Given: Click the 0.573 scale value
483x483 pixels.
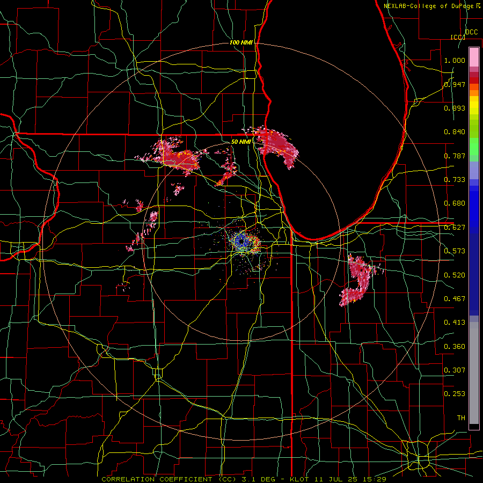Looking at the screenshot, I should click(x=455, y=251).
